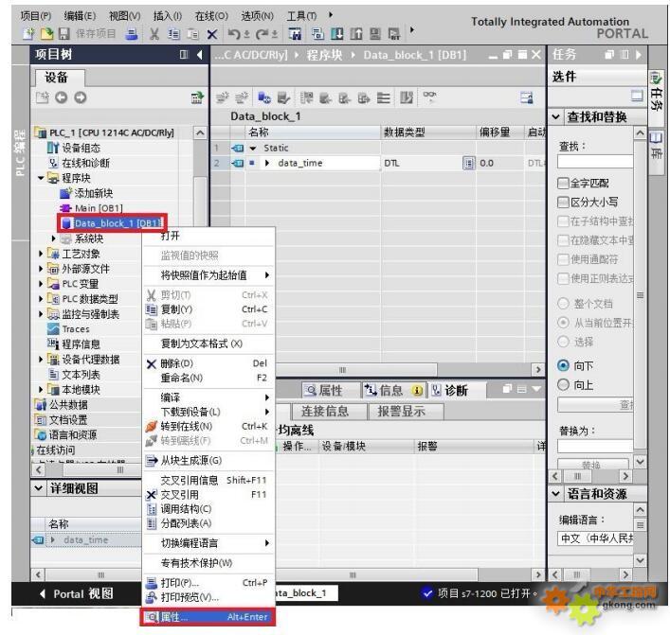Toggle whole word match 全字匹配 checkbox
This screenshot has height=635, width=670.
click(563, 184)
